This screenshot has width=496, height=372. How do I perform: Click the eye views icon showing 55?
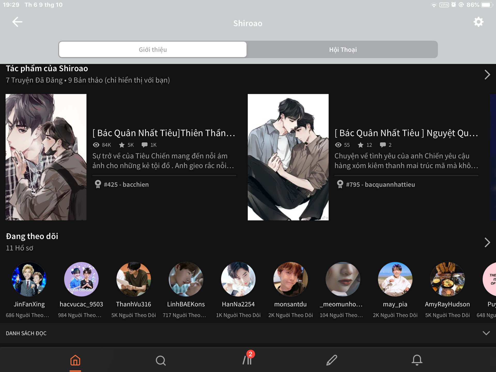click(338, 145)
